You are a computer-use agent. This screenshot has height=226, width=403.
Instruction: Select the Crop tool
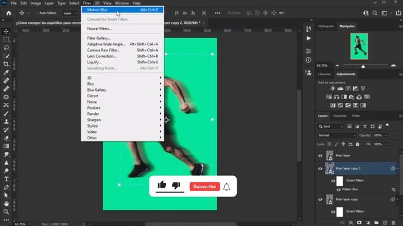click(x=6, y=64)
